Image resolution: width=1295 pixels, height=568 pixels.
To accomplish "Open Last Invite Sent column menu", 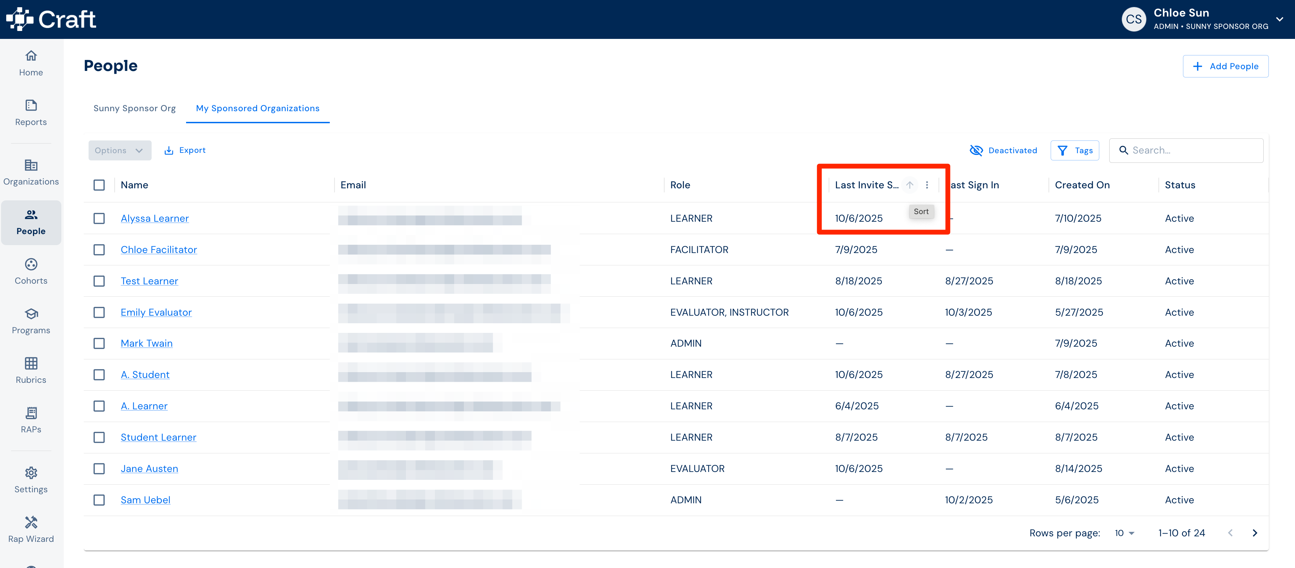I will tap(927, 185).
